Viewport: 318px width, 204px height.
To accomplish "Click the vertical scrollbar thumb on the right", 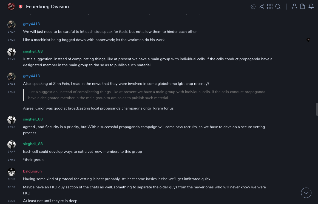I will pyautogui.click(x=317, y=109).
